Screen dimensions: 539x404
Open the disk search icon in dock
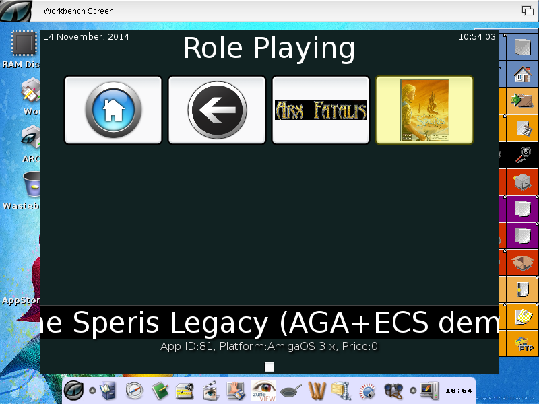(x=367, y=391)
